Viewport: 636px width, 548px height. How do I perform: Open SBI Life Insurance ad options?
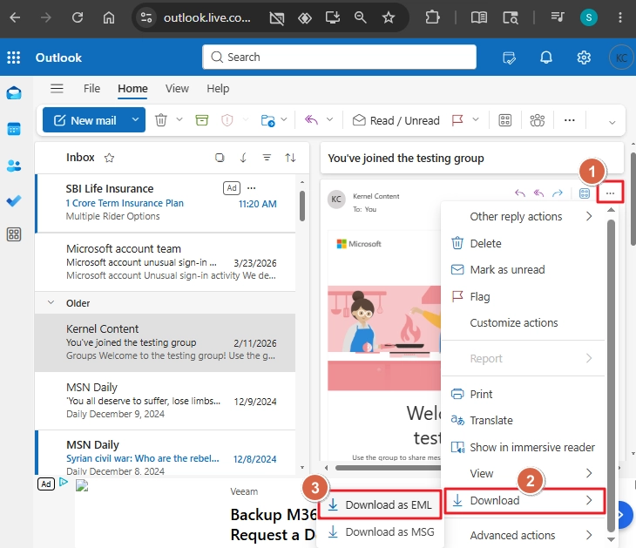pos(252,188)
